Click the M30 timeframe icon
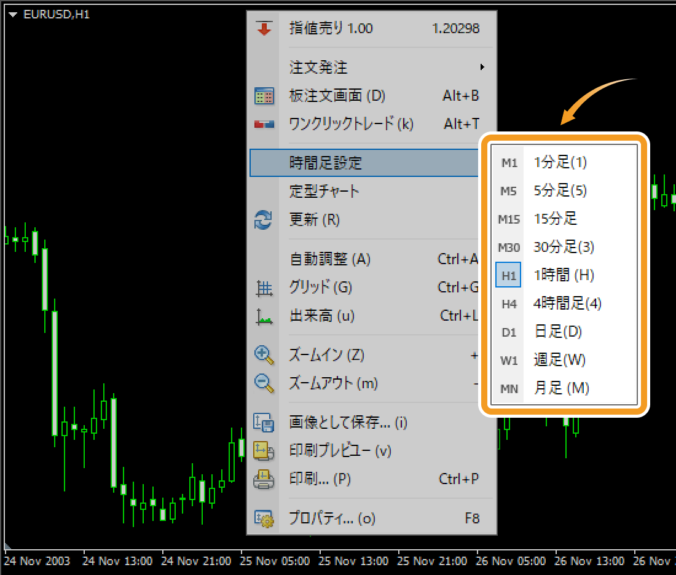Screen dimensions: 676x575 pos(509,248)
